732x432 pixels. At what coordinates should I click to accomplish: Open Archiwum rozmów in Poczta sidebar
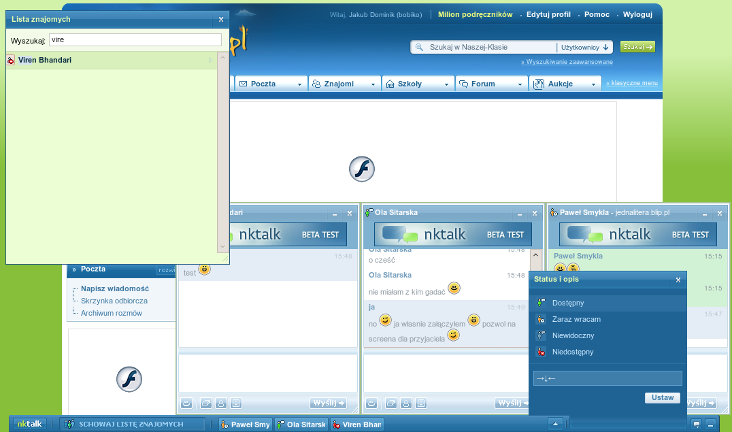pyautogui.click(x=111, y=313)
